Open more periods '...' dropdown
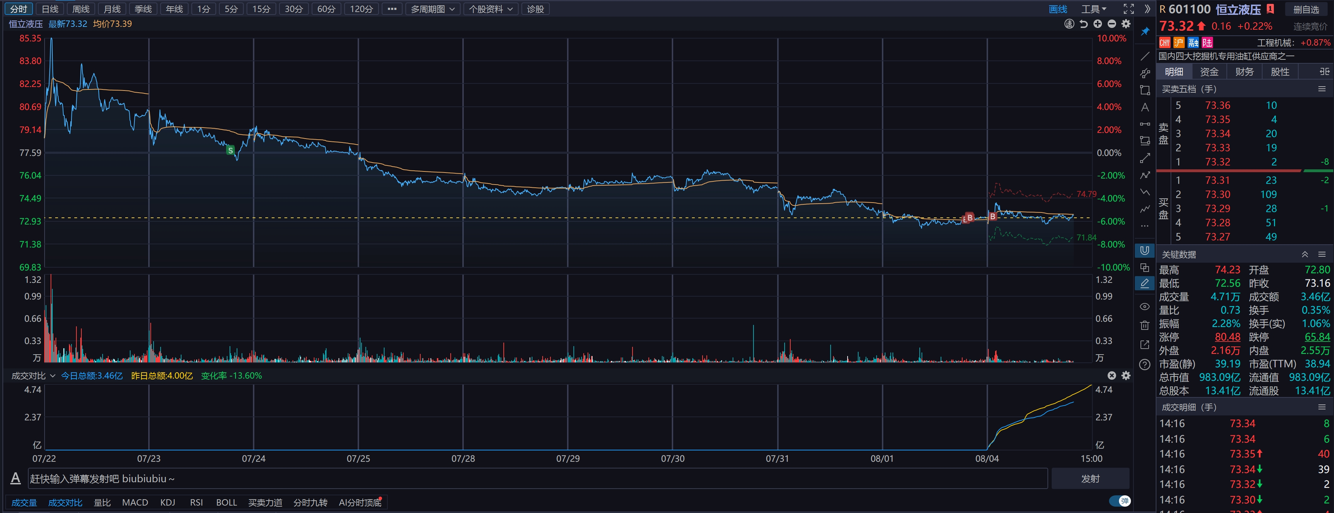1334x513 pixels. [392, 9]
